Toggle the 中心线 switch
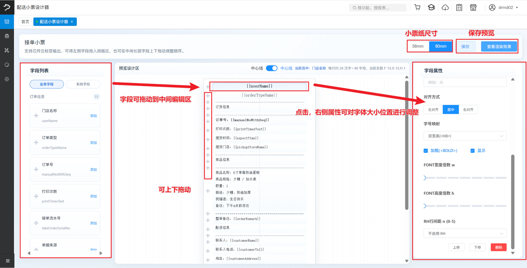The width and height of the screenshot is (527, 268). click(272, 68)
